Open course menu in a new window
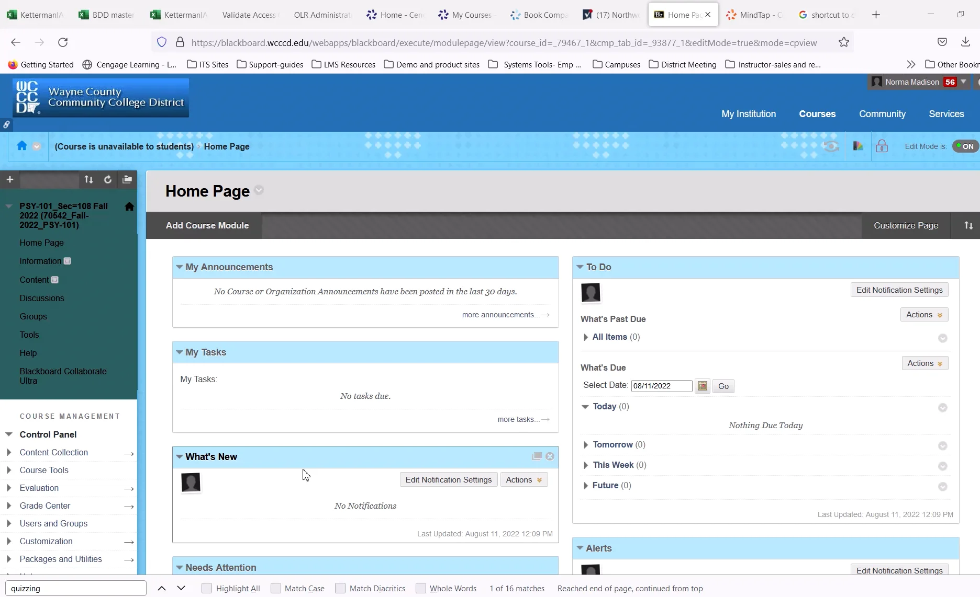This screenshot has width=980, height=597. click(x=127, y=179)
